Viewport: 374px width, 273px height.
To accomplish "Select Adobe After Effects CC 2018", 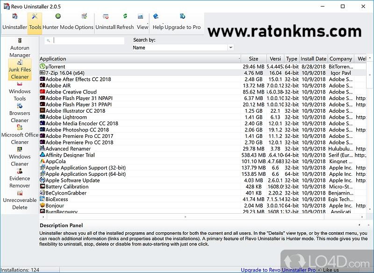I will coord(202,79).
